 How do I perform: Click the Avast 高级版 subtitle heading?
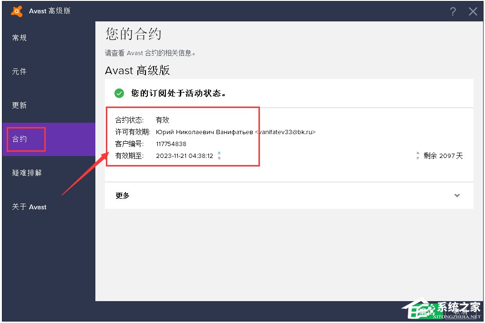pyautogui.click(x=137, y=70)
